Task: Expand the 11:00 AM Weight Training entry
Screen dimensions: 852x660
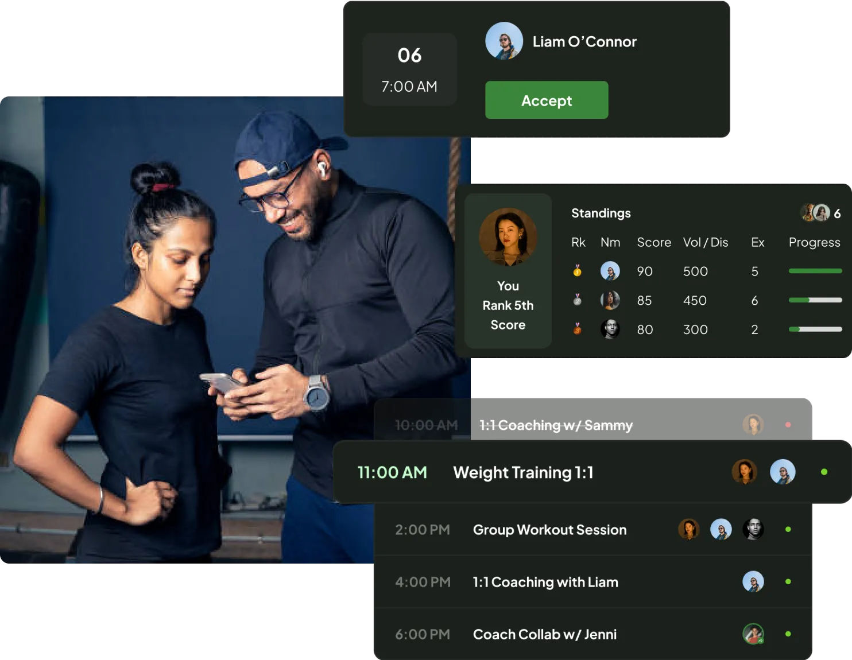Action: (x=523, y=472)
